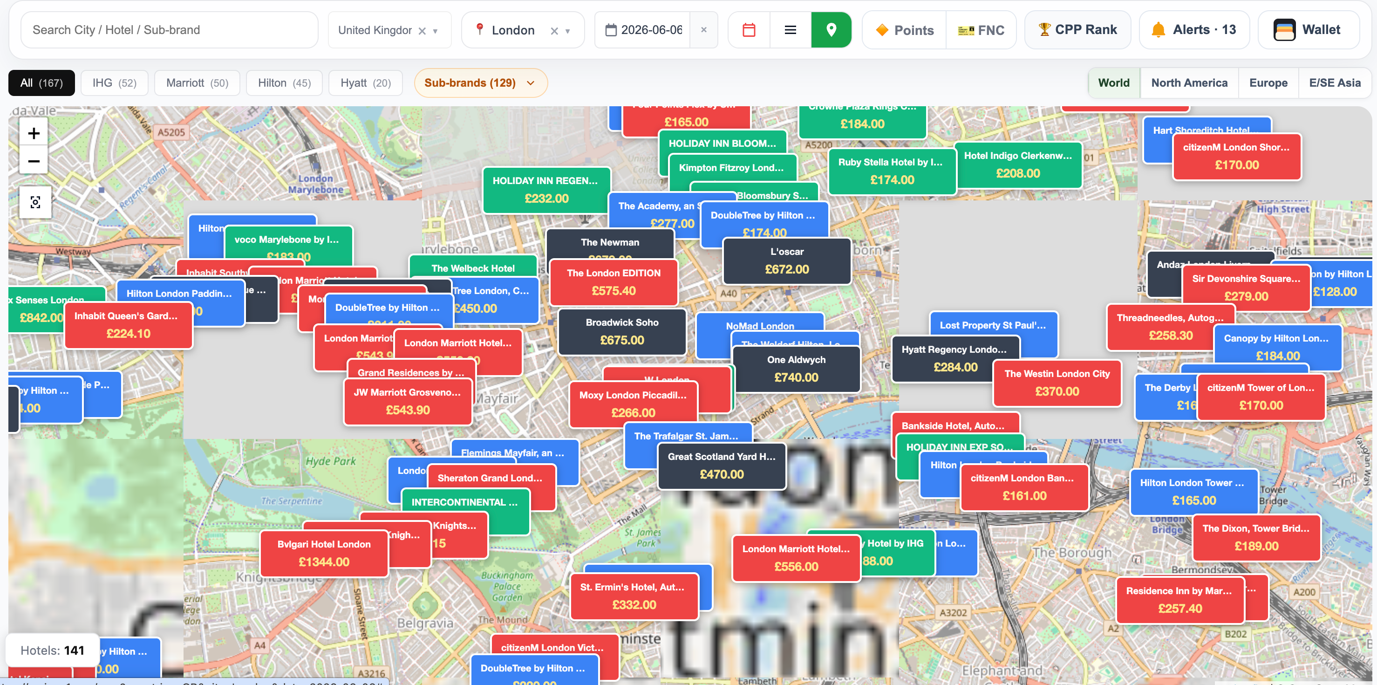The image size is (1377, 685).
Task: Click the CPP Rank trophy icon
Action: click(x=1044, y=30)
